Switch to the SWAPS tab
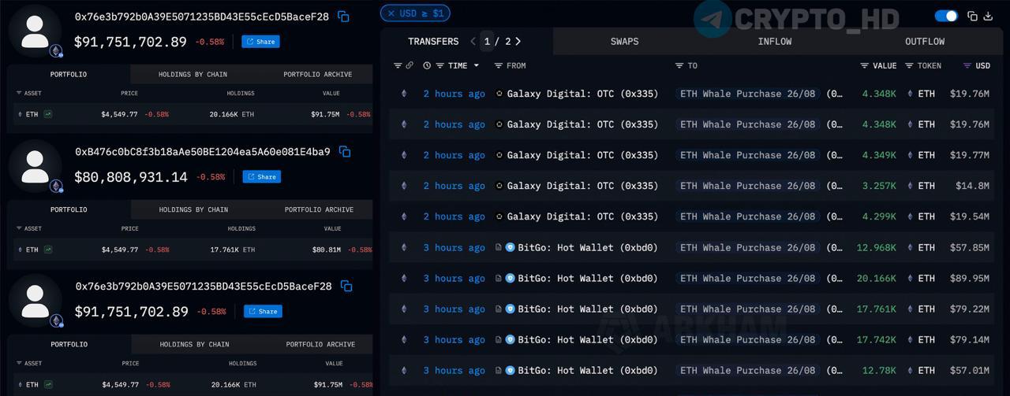This screenshot has height=396, width=1010. click(624, 41)
